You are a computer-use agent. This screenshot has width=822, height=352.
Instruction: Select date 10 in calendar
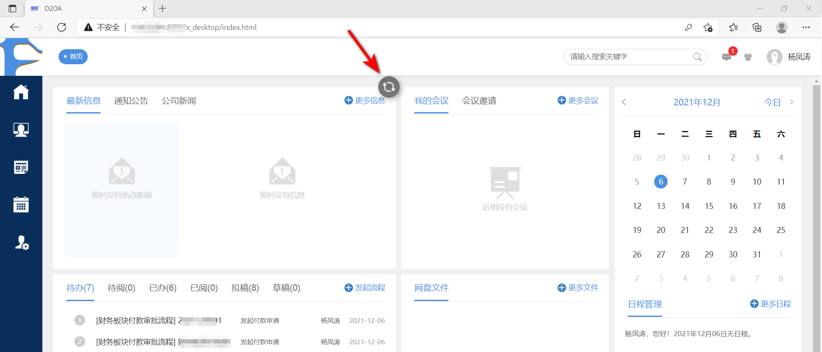(757, 182)
